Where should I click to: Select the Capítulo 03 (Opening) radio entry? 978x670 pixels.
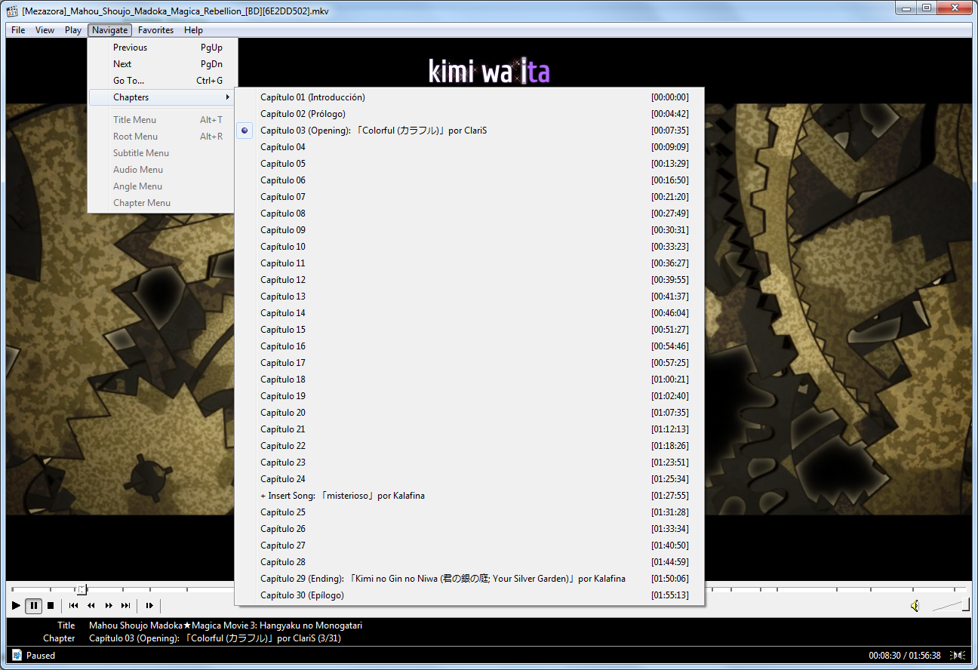tap(374, 131)
